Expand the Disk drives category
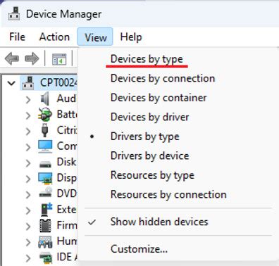Screen dimensions: 279x266 point(28,163)
